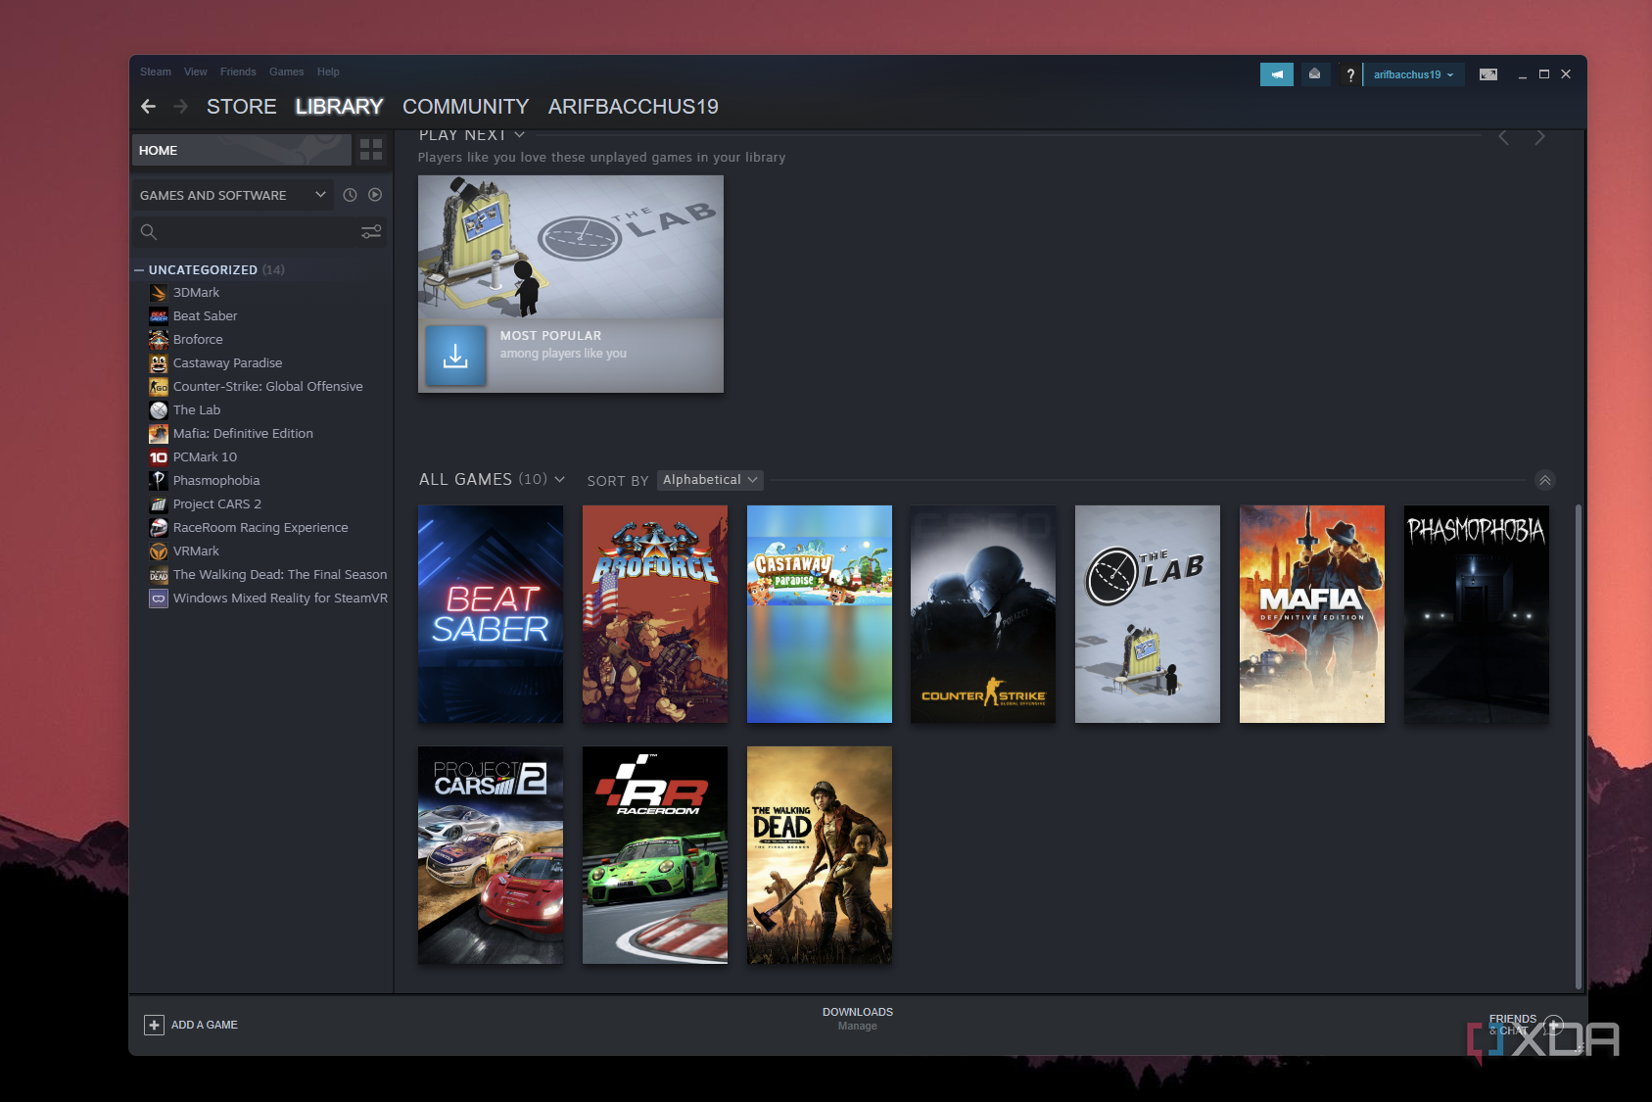Viewport: 1652px width, 1102px height.
Task: Open the Mafia Definitive Edition cover
Action: 1311,614
